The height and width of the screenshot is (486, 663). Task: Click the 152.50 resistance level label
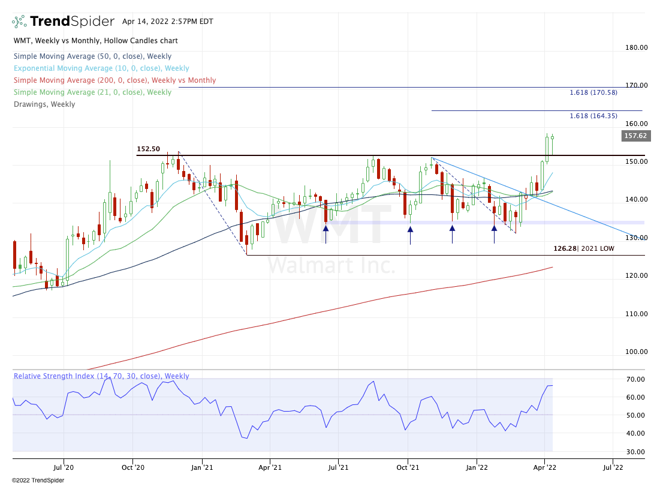pyautogui.click(x=149, y=149)
